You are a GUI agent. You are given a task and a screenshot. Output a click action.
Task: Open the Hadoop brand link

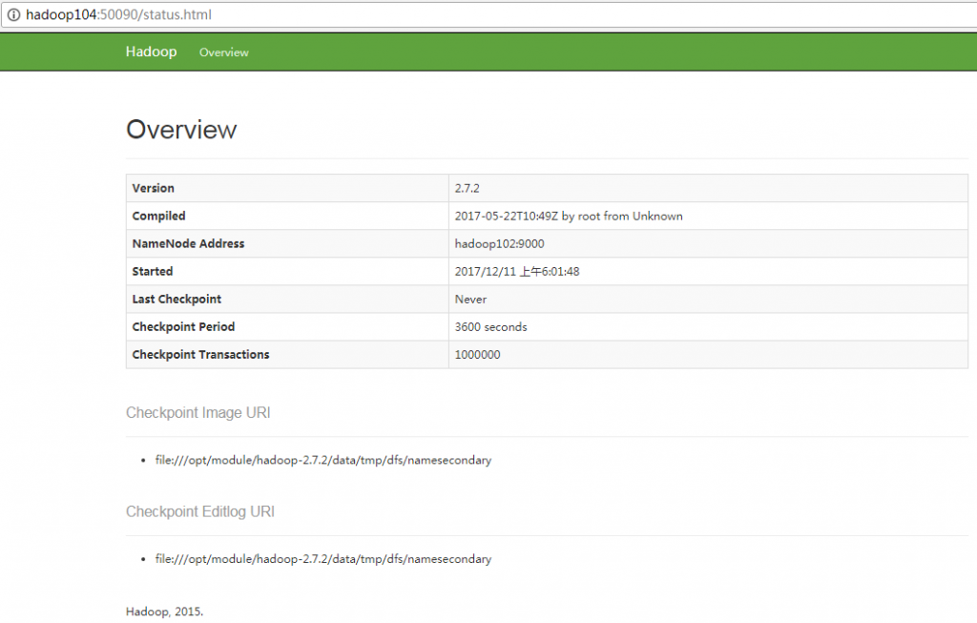[x=151, y=52]
